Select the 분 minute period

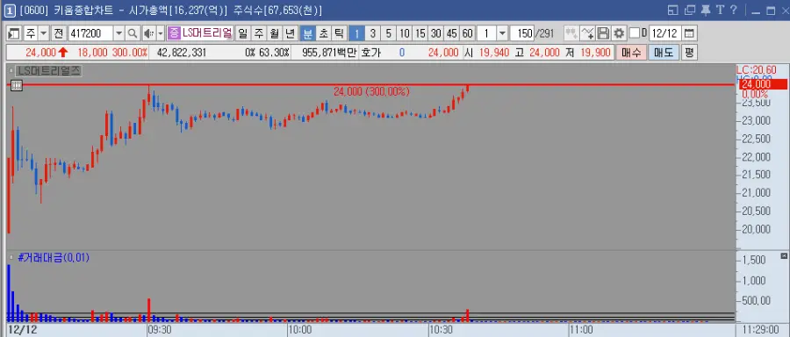(x=307, y=33)
